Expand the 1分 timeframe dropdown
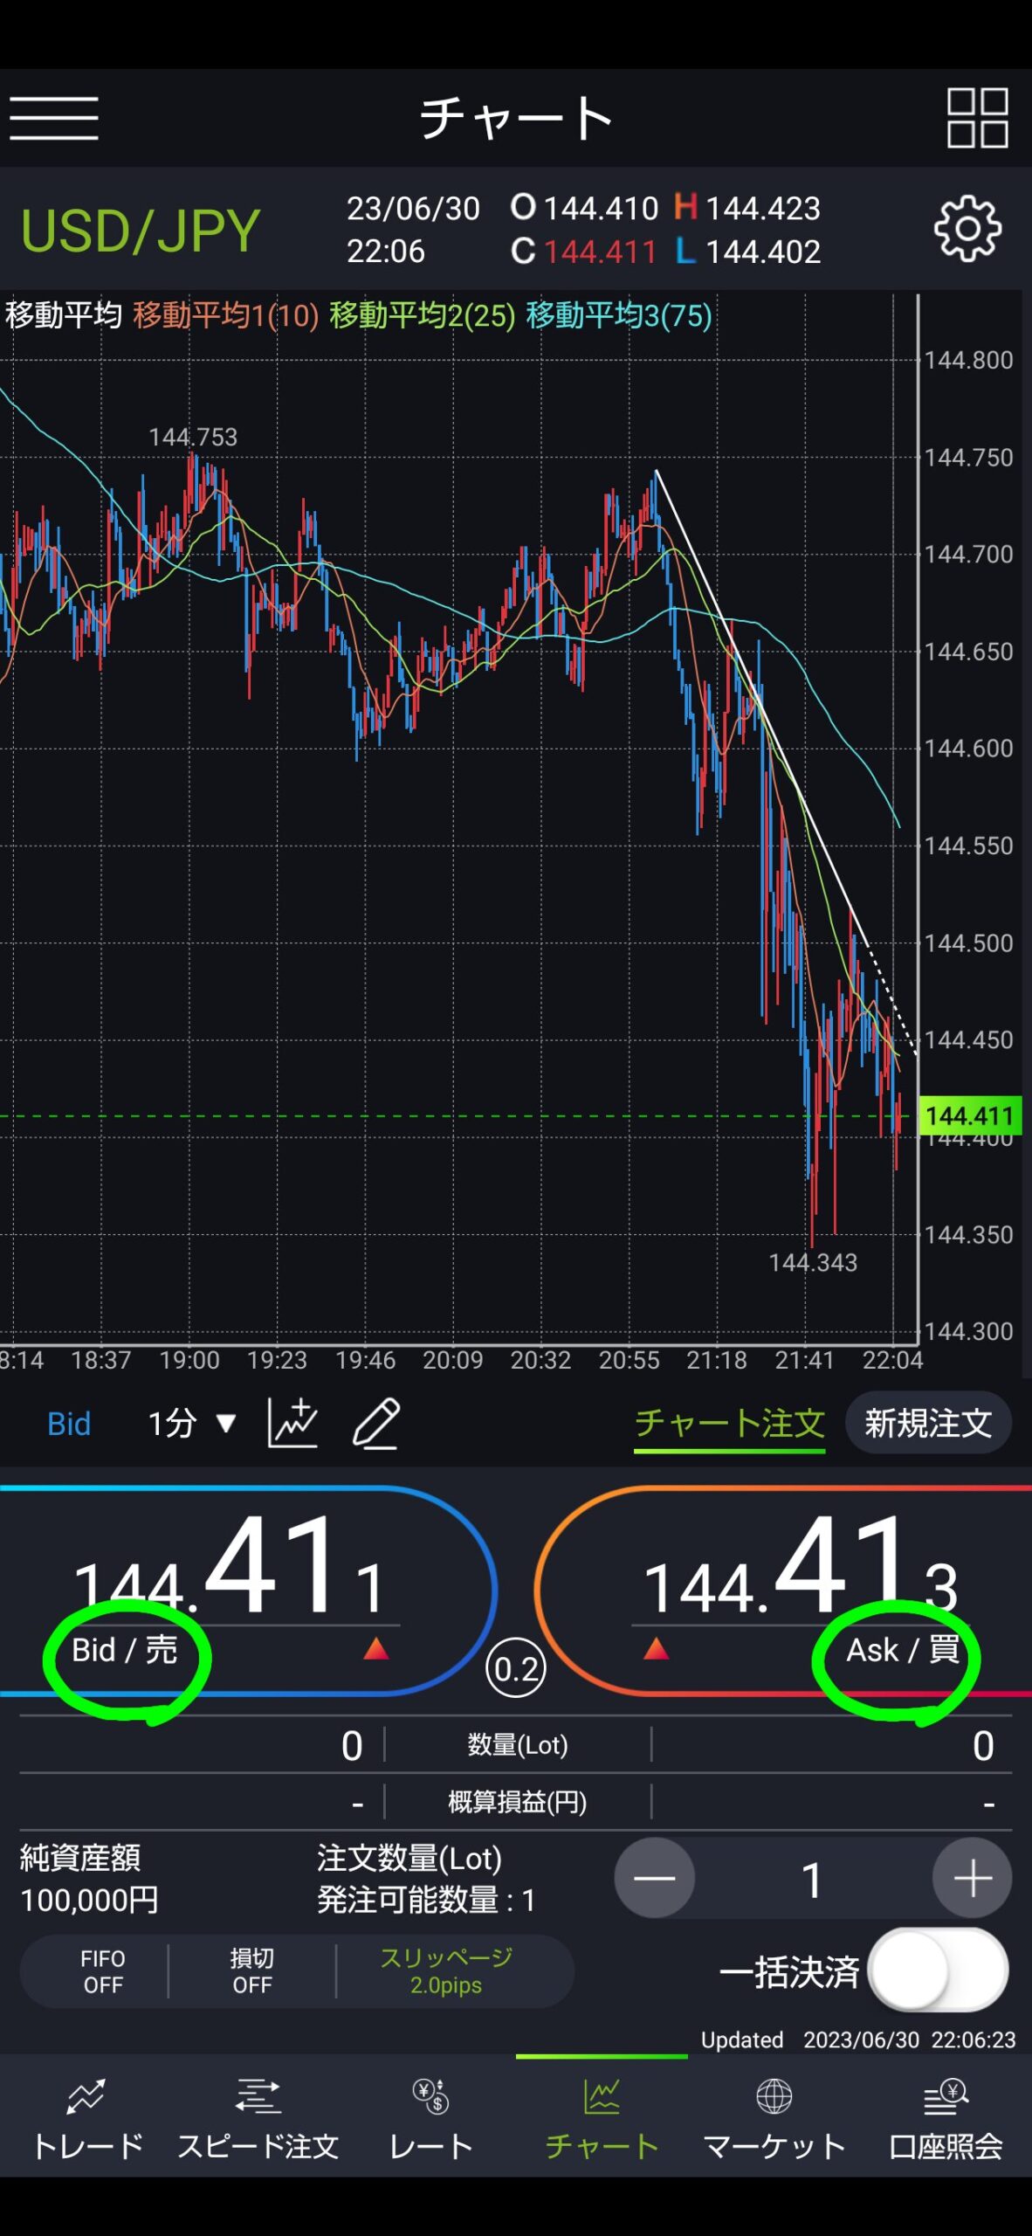1032x2236 pixels. tap(192, 1424)
